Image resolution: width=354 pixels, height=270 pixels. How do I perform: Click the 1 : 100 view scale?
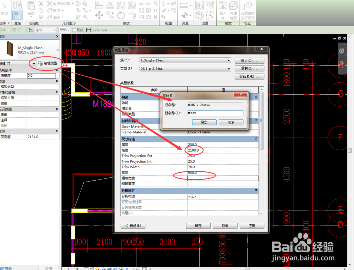(74, 269)
